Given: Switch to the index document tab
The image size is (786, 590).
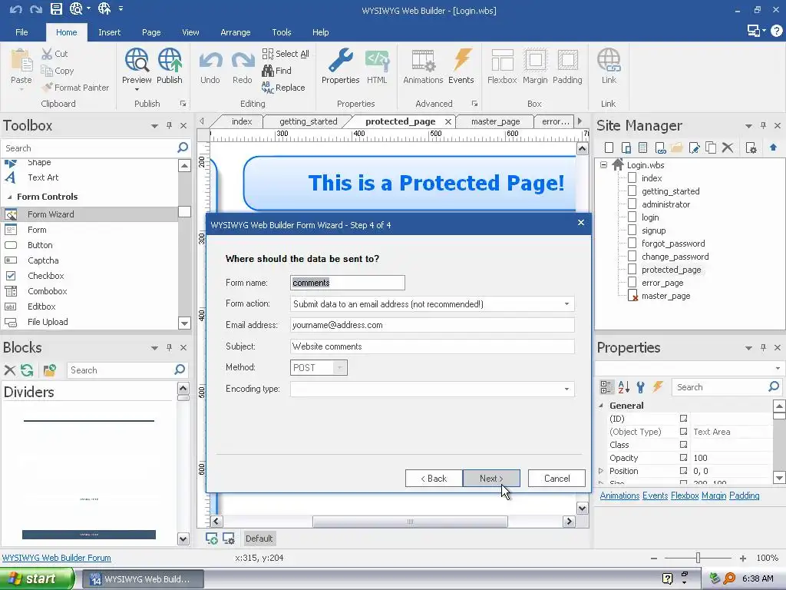Looking at the screenshot, I should point(242,121).
